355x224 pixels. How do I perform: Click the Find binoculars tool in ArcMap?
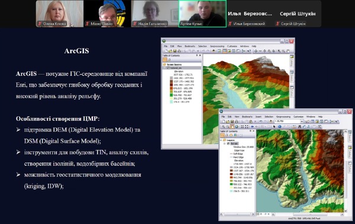coord(299,126)
